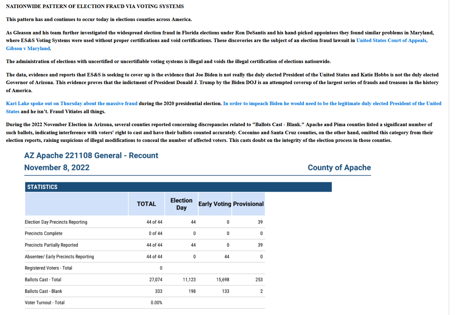Click the Election Day column header
Screen dimensions: 459x315
click(181, 204)
